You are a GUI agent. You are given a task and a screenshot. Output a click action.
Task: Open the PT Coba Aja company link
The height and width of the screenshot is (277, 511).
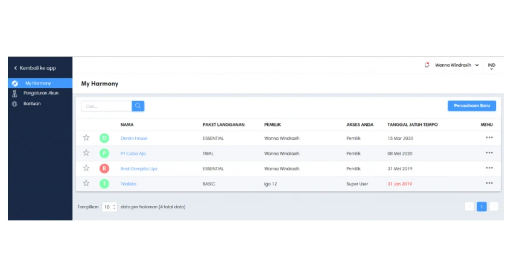pos(133,154)
